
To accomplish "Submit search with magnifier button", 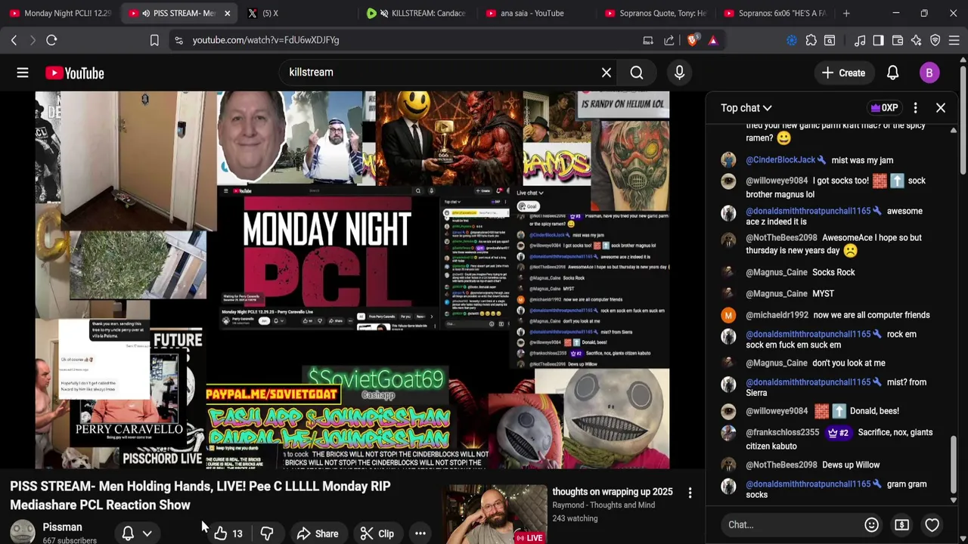I will click(x=637, y=73).
